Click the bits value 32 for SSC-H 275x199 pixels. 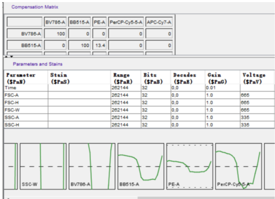coord(156,125)
